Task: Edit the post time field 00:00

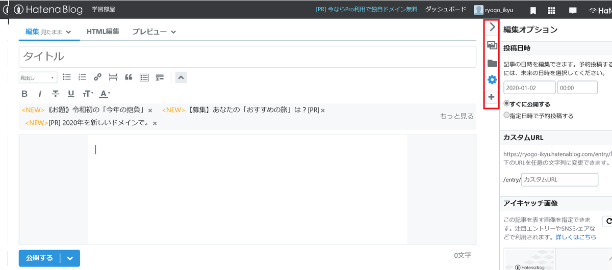Action: tap(577, 88)
